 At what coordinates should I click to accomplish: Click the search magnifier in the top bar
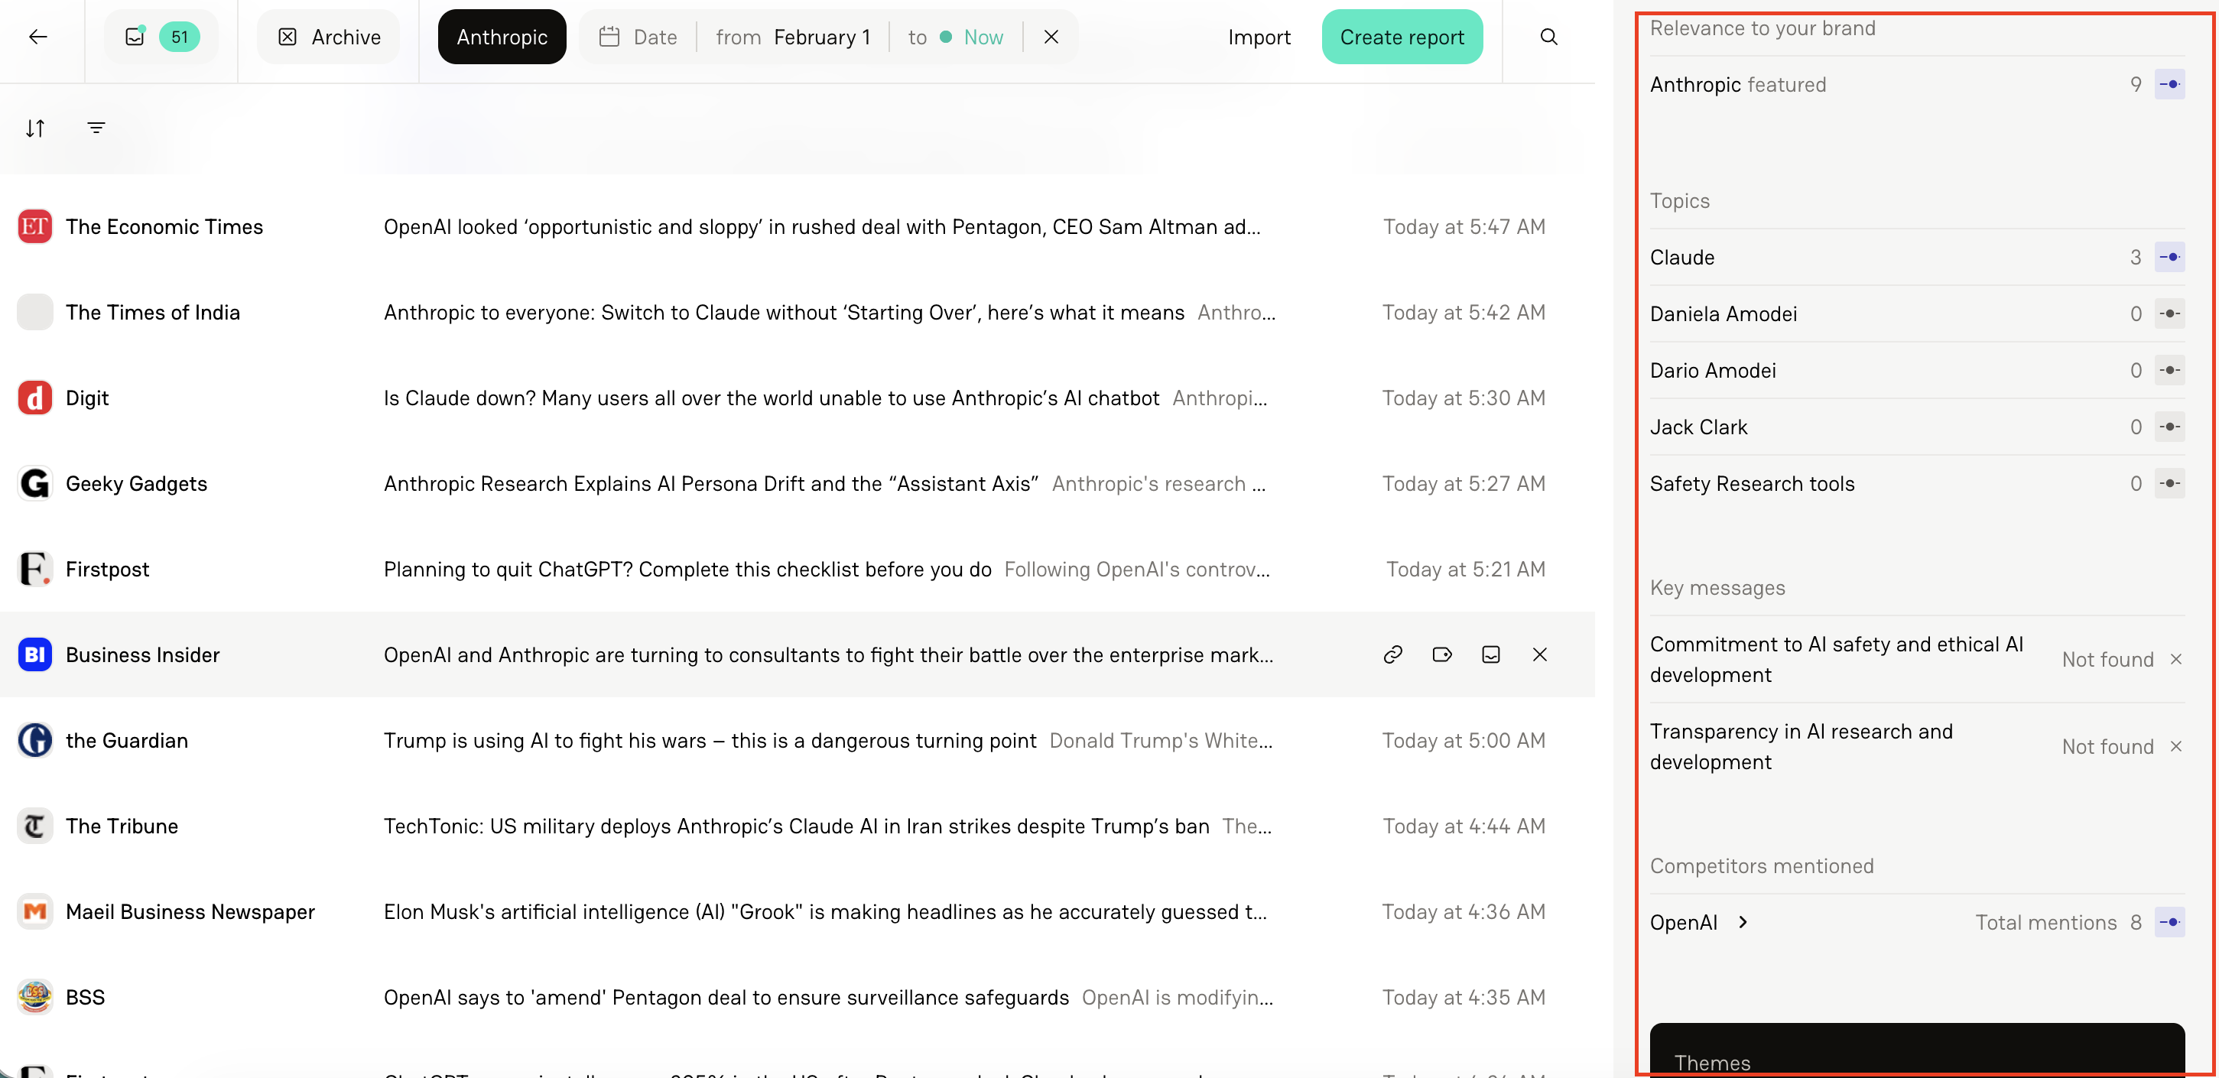1548,37
